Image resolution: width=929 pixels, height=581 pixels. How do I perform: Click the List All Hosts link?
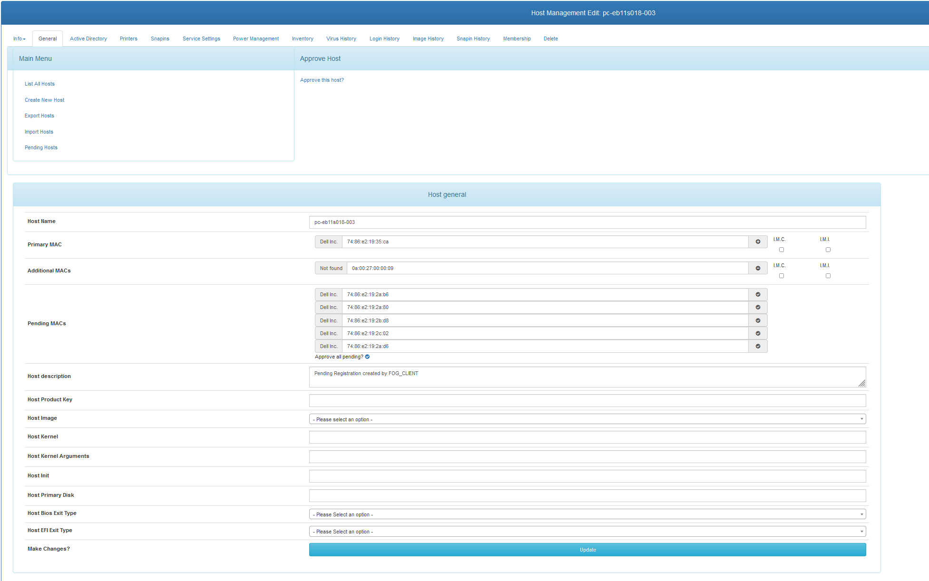point(39,84)
